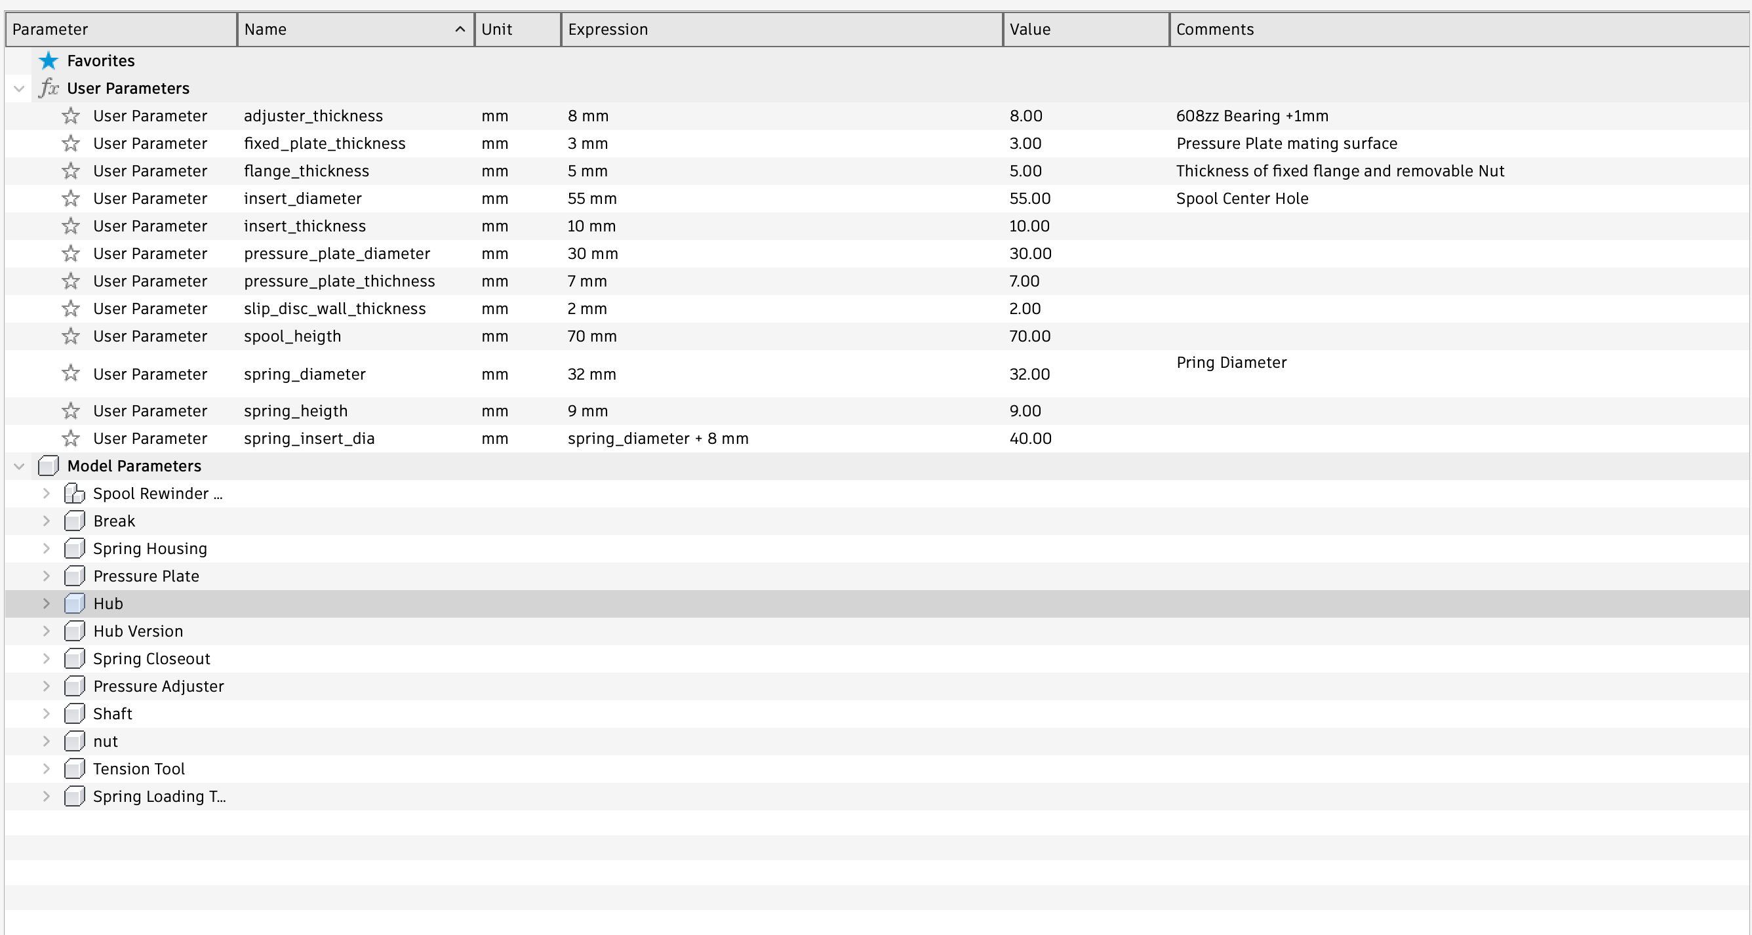
Task: Favorite the fixed_plate_thickness parameter star
Action: click(x=71, y=144)
